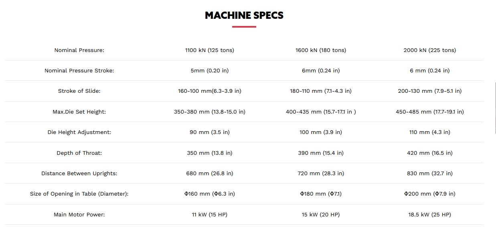Click the 160-100 mm slide stroke value
The image size is (496, 234).
[x=210, y=91]
